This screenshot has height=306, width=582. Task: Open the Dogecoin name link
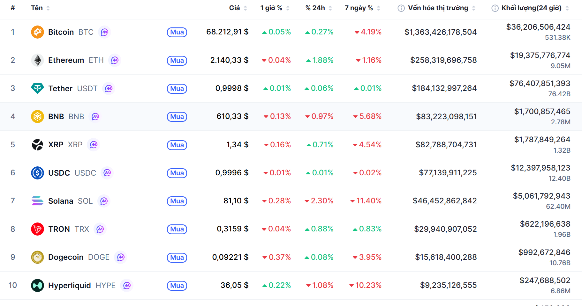pyautogui.click(x=66, y=257)
